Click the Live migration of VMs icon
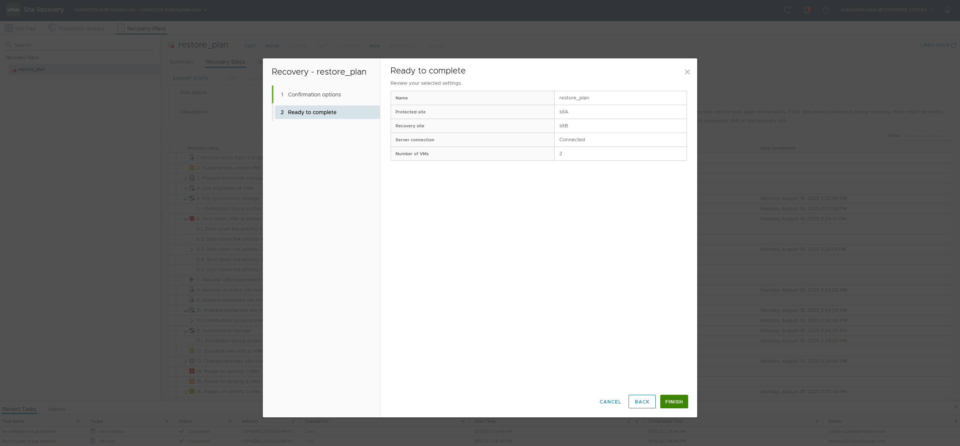The height and width of the screenshot is (446, 960). click(192, 188)
